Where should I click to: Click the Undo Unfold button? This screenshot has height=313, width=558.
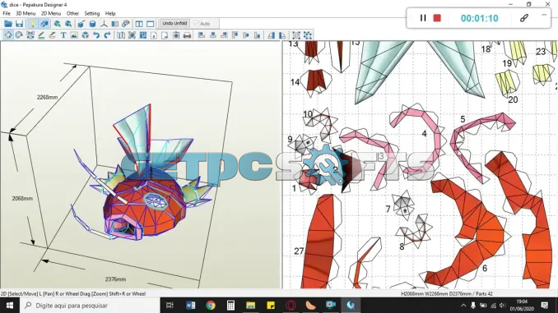pyautogui.click(x=174, y=24)
